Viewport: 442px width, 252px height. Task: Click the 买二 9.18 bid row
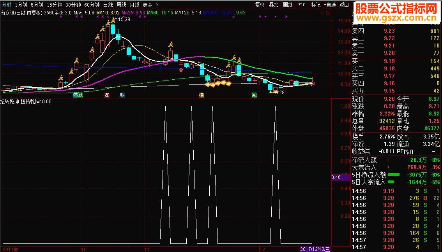click(396, 68)
